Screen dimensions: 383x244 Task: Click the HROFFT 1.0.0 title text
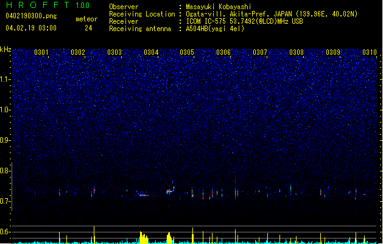(48, 5)
